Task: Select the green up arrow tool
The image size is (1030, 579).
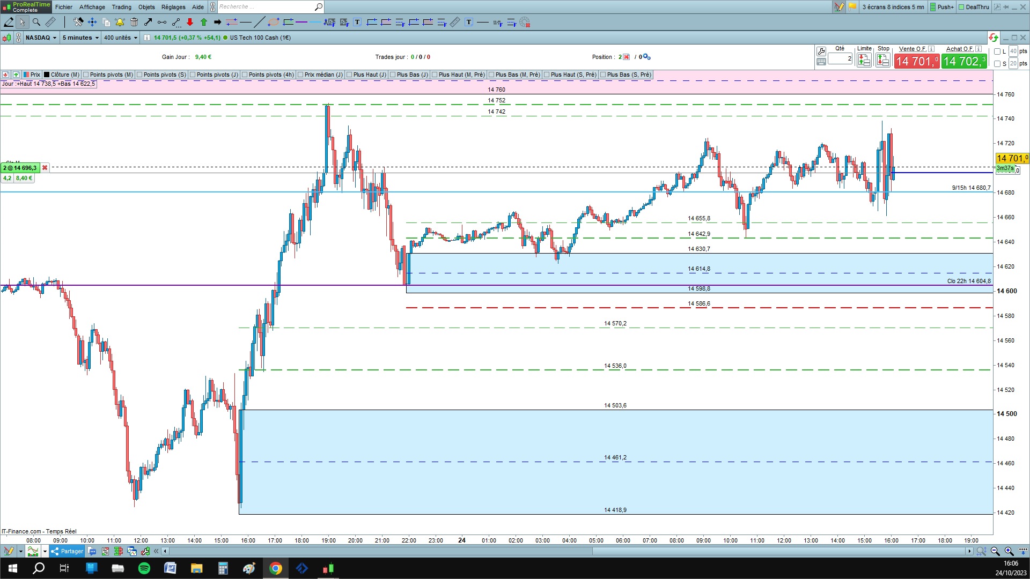Action: click(204, 22)
